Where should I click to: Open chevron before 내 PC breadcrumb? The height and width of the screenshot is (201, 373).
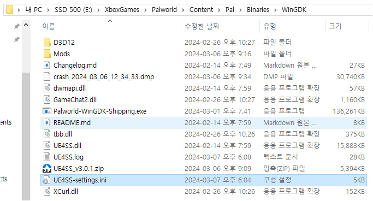(x=19, y=10)
